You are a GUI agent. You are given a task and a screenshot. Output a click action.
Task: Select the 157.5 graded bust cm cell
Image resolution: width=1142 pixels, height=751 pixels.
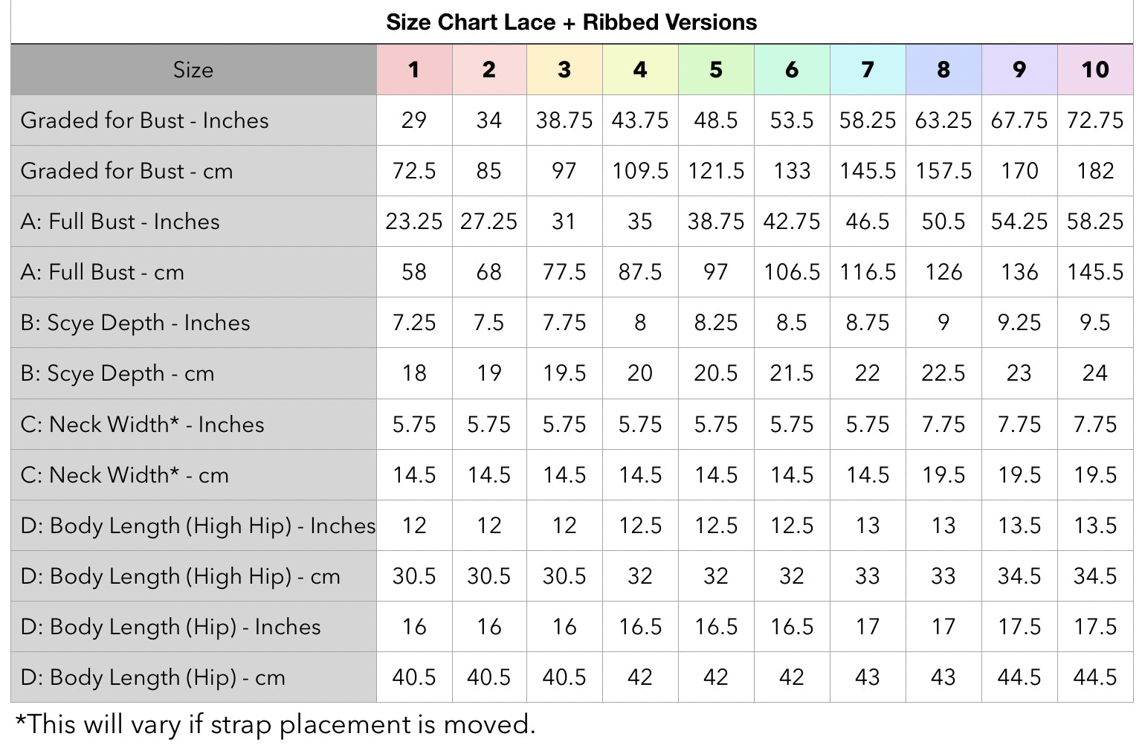(x=943, y=171)
